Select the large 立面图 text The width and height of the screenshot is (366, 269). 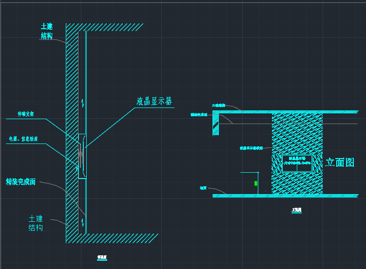tap(340, 162)
